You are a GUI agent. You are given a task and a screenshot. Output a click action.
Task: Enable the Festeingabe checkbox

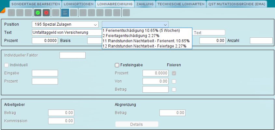coord(117,65)
